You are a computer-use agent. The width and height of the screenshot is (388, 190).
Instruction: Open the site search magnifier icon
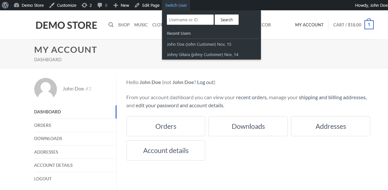click(x=111, y=25)
